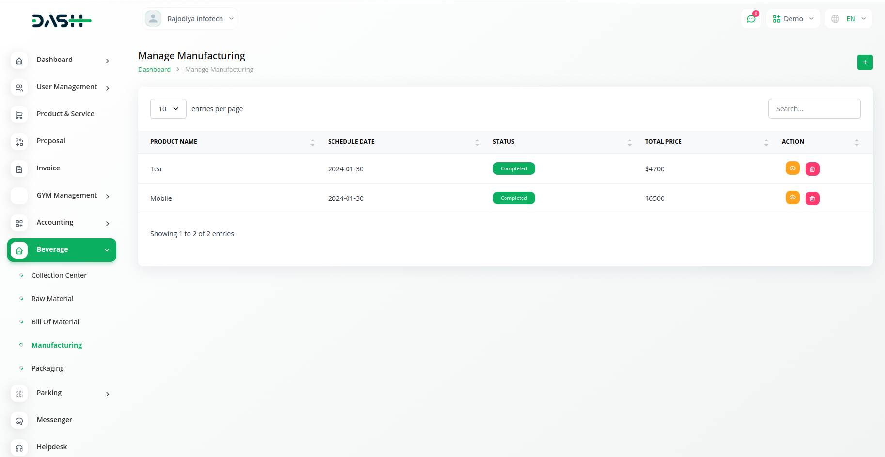The height and width of the screenshot is (457, 885).
Task: Click the Dashboard breadcrumb link
Action: (x=154, y=70)
